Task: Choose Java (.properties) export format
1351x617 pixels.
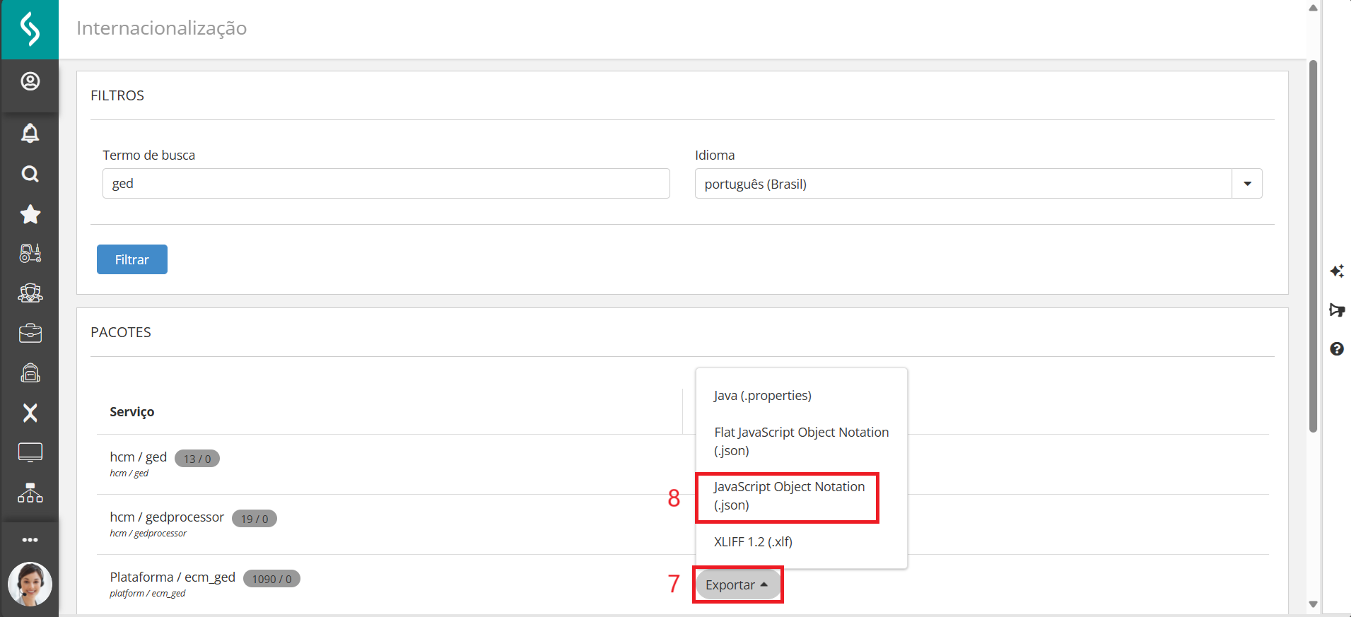Action: 763,395
